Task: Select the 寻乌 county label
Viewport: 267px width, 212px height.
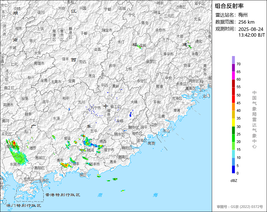Action: pyautogui.click(x=92, y=76)
